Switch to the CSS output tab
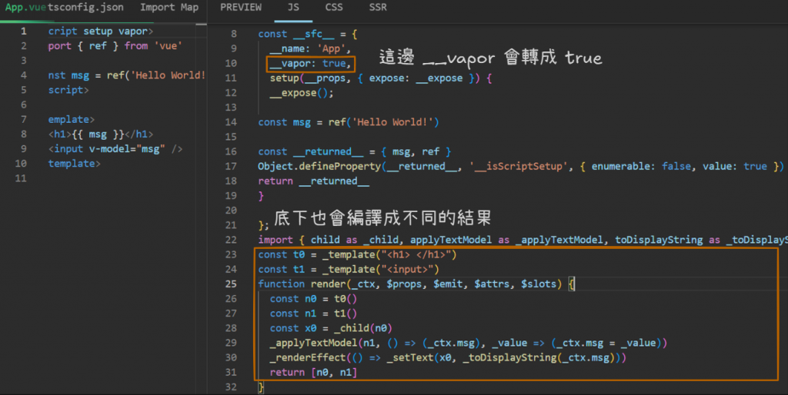This screenshot has width=788, height=395. tap(334, 8)
